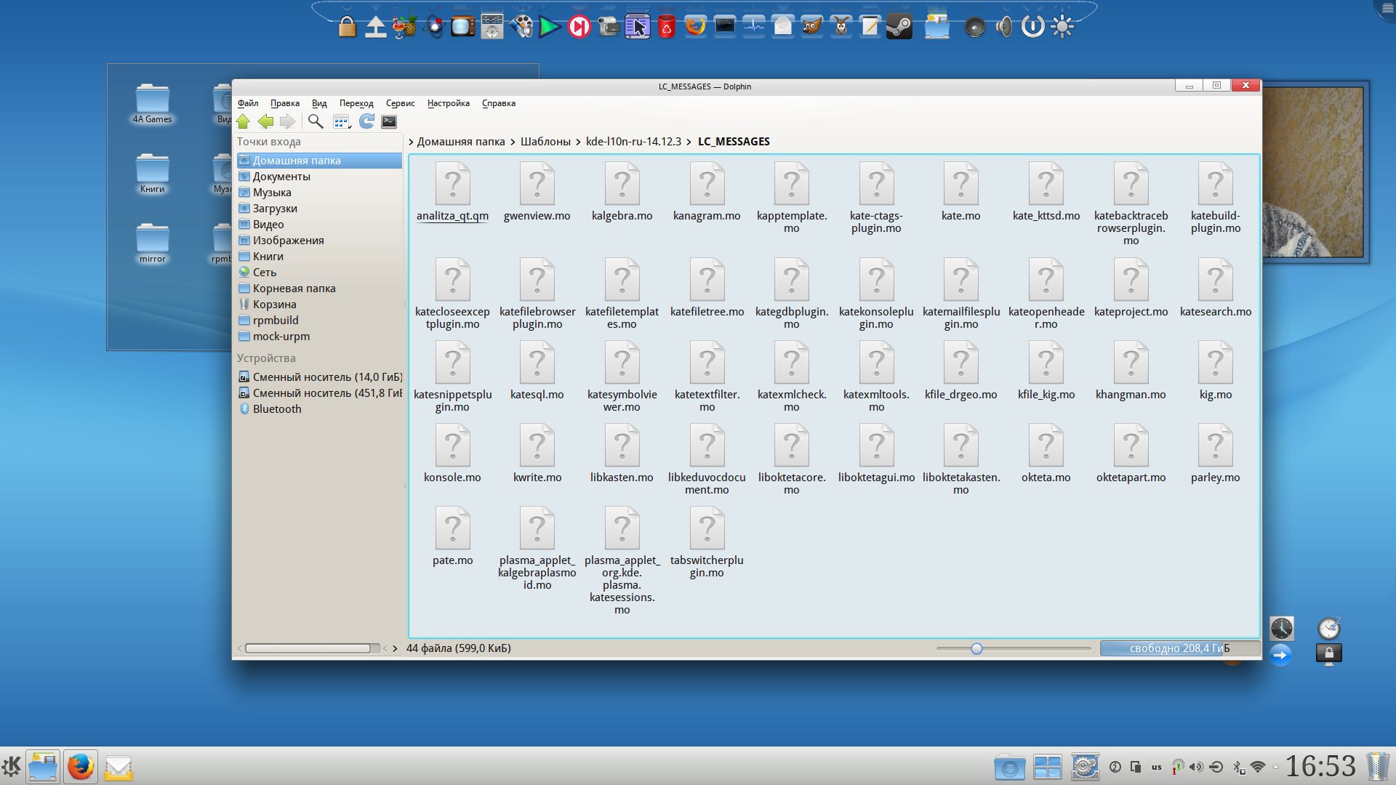
Task: Click Домашняя папка in the breadcrumb path
Action: [x=460, y=142]
